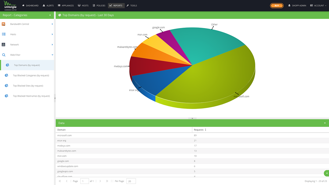Collapse chart panel with the splitter arrow

coord(192,118)
